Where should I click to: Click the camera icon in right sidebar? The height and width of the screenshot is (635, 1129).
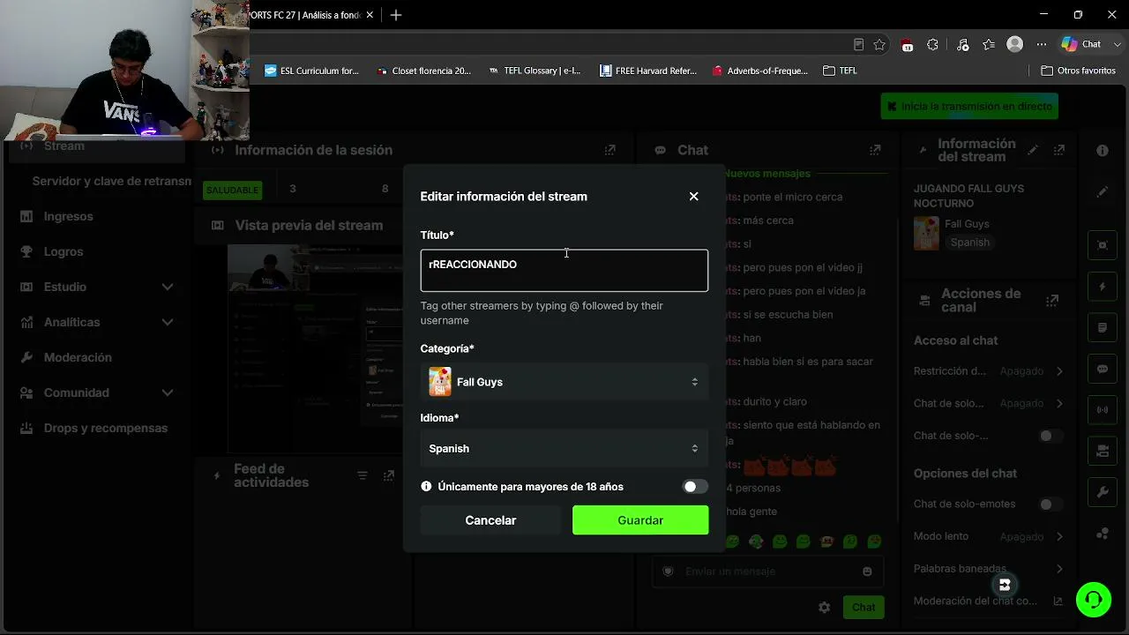[1103, 452]
